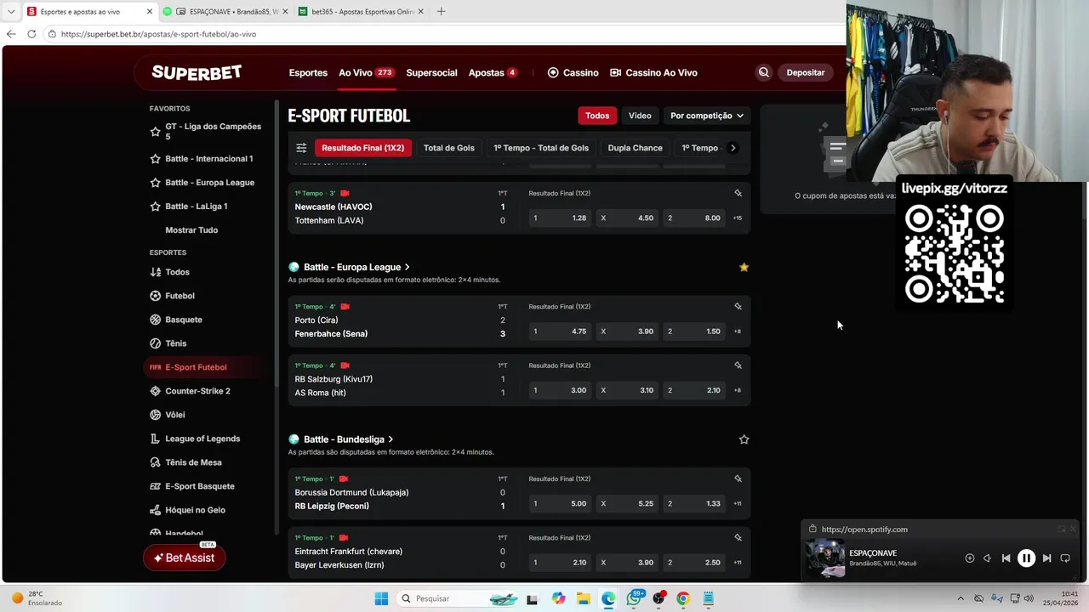This screenshot has width=1089, height=612.
Task: Expand Battle - Bundesliga competition header
Action: point(348,439)
